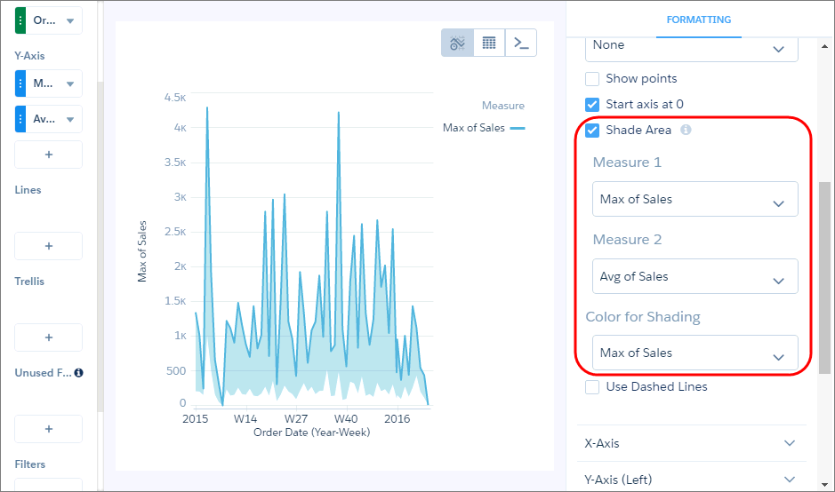Click the Unused Fields info icon
Image resolution: width=835 pixels, height=492 pixels.
point(79,373)
